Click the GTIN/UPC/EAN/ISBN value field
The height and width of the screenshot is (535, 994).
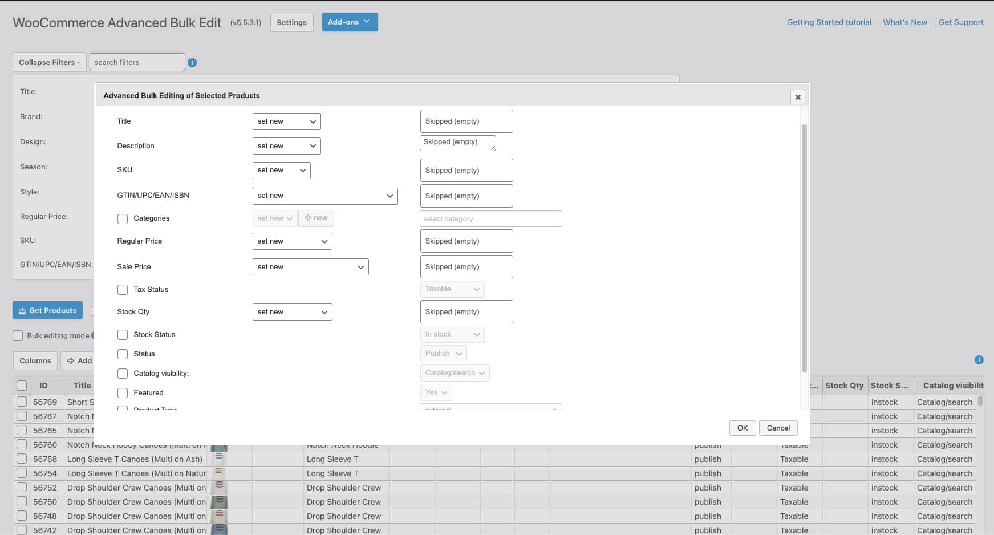[x=466, y=196]
